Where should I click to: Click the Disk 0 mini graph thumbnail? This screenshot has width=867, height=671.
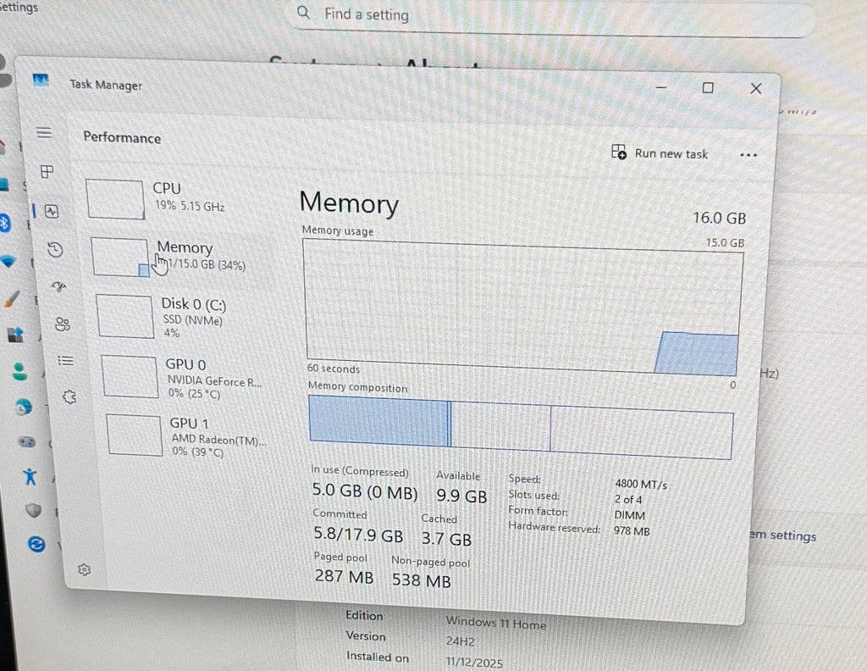click(x=125, y=316)
